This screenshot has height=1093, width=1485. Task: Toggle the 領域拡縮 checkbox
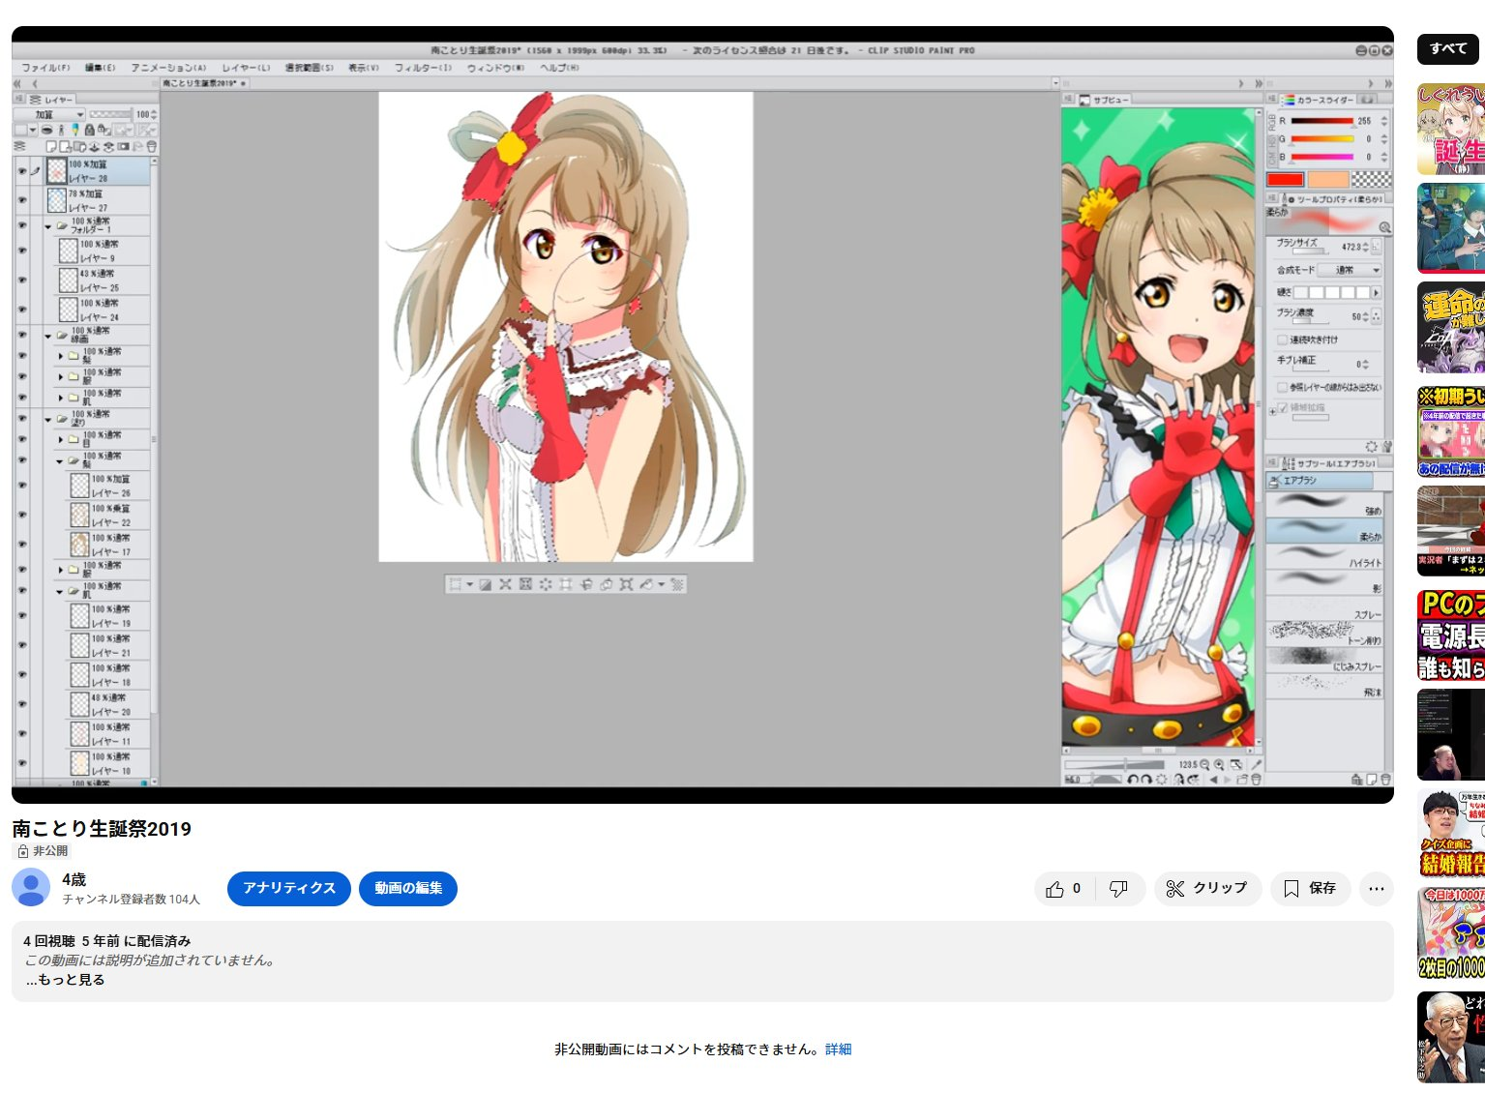coord(1283,408)
